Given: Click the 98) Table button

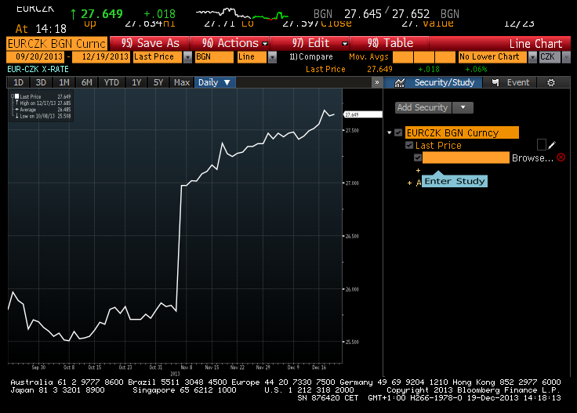Looking at the screenshot, I should pyautogui.click(x=390, y=43).
